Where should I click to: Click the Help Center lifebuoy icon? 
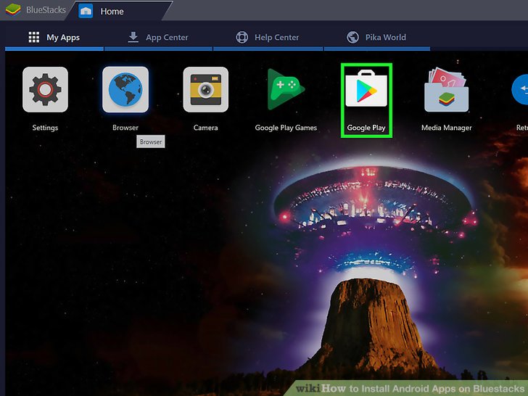pos(242,37)
